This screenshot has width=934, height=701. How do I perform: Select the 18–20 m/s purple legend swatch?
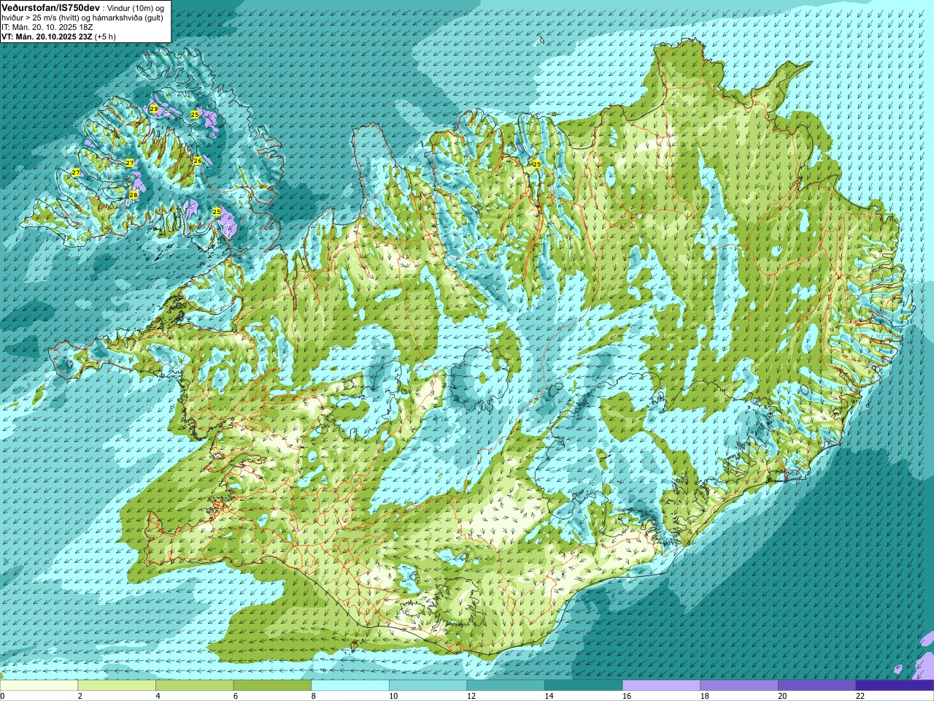(x=739, y=686)
